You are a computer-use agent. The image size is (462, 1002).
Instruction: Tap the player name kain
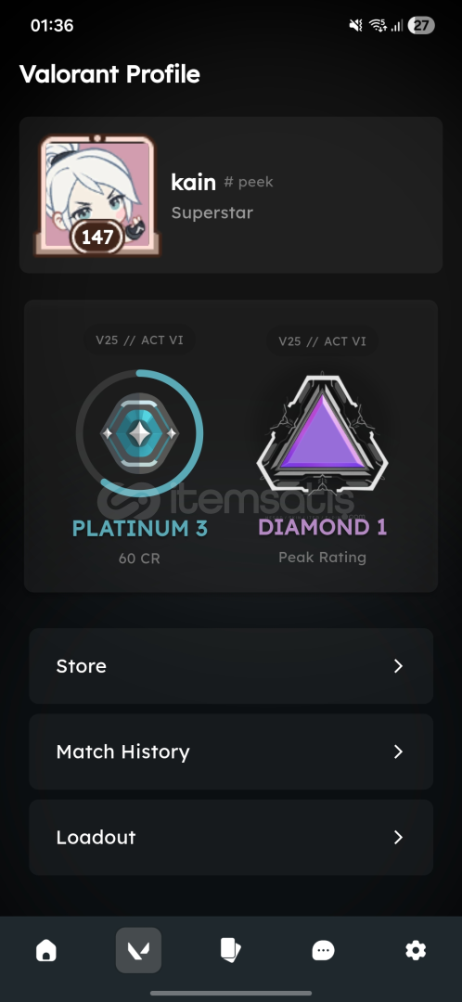tap(193, 182)
